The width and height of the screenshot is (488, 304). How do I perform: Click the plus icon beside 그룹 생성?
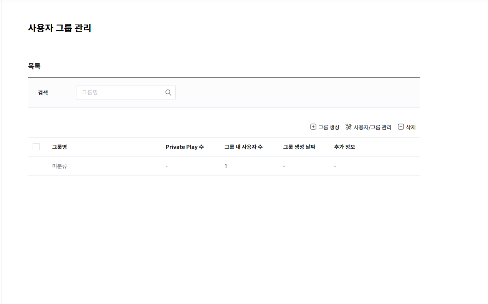tap(313, 127)
